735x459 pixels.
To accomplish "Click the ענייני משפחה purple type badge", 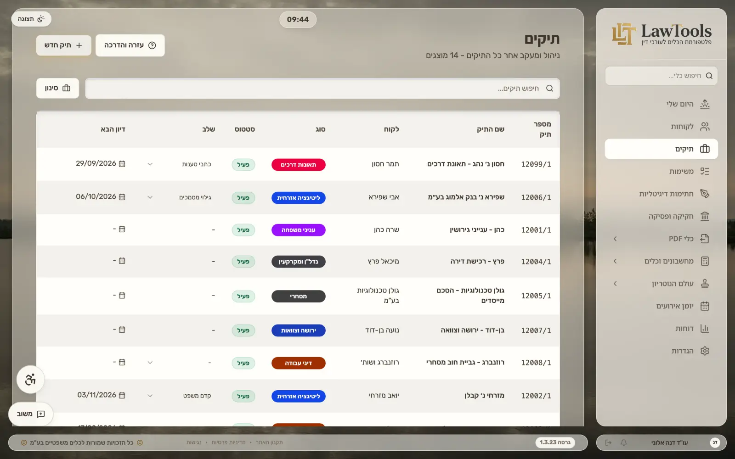I will pyautogui.click(x=299, y=230).
